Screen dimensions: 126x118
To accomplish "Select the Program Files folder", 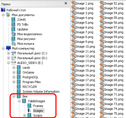I will 31,82.
